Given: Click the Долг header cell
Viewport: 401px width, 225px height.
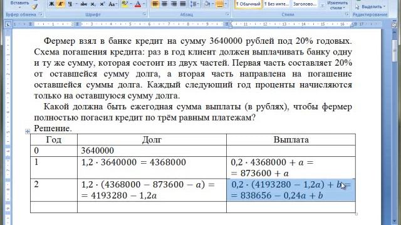Looking at the screenshot, I should tap(152, 139).
